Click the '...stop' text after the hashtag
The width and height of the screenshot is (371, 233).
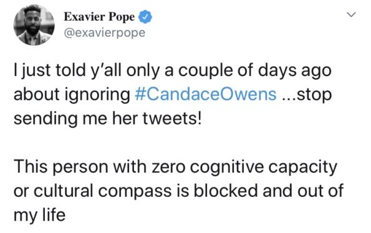307,95
